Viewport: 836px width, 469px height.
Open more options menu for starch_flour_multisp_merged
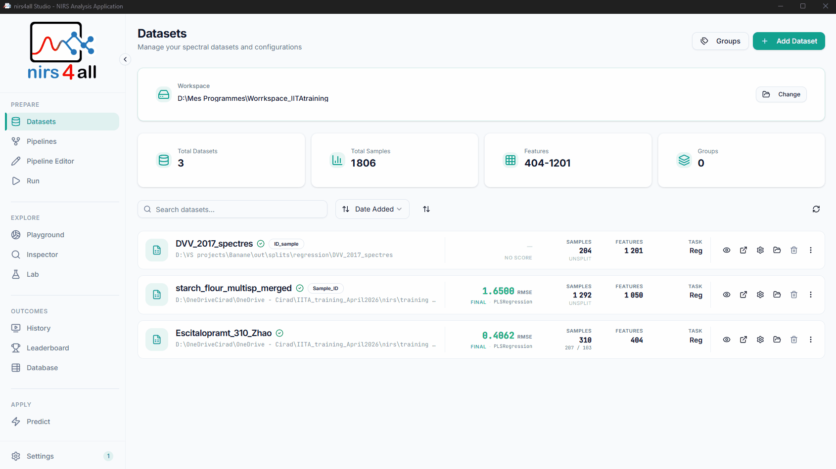[811, 295]
